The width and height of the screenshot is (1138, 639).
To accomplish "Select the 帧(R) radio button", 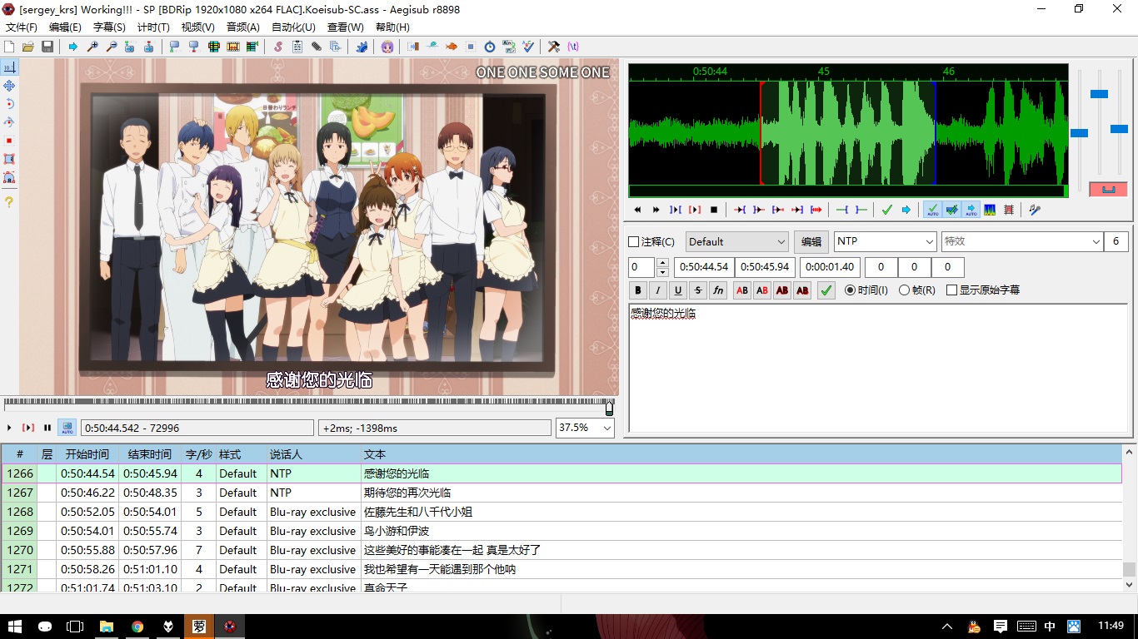I will tap(904, 290).
